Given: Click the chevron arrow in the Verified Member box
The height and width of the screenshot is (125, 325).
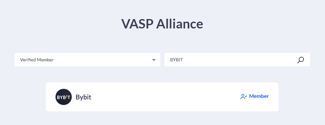Looking at the screenshot, I should point(154,60).
